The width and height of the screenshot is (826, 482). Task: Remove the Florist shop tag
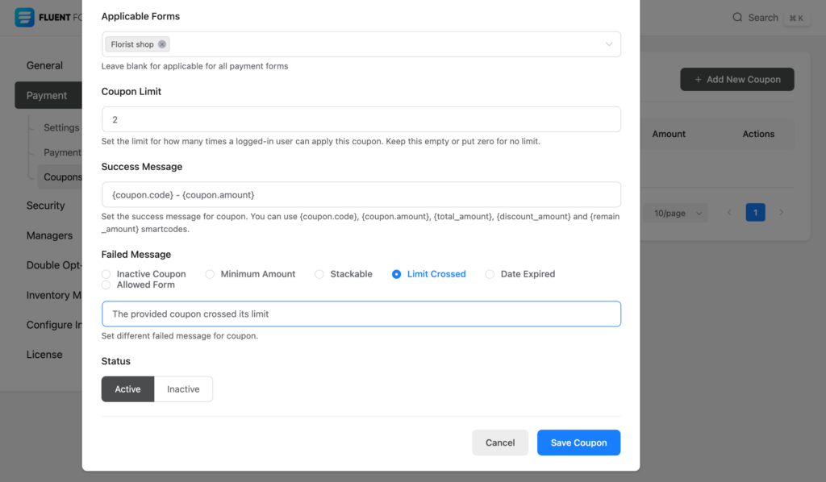pos(162,44)
